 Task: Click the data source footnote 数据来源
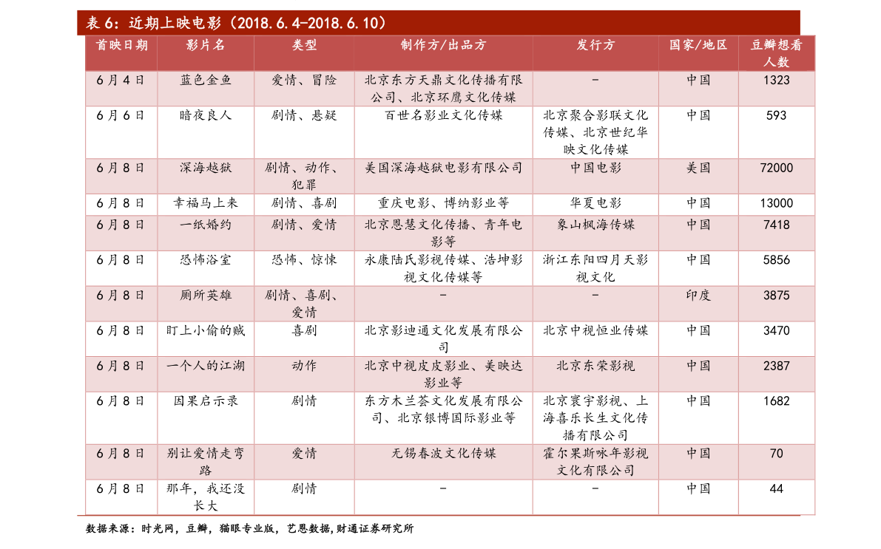[249, 528]
